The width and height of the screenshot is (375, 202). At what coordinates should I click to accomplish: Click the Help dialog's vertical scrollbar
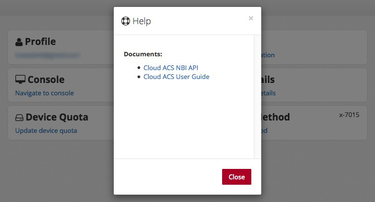click(257, 96)
